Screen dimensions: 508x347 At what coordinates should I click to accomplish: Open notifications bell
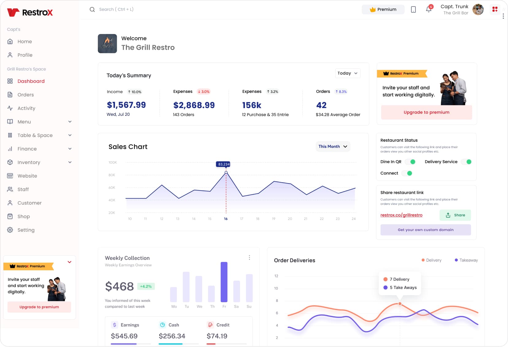[x=429, y=10]
